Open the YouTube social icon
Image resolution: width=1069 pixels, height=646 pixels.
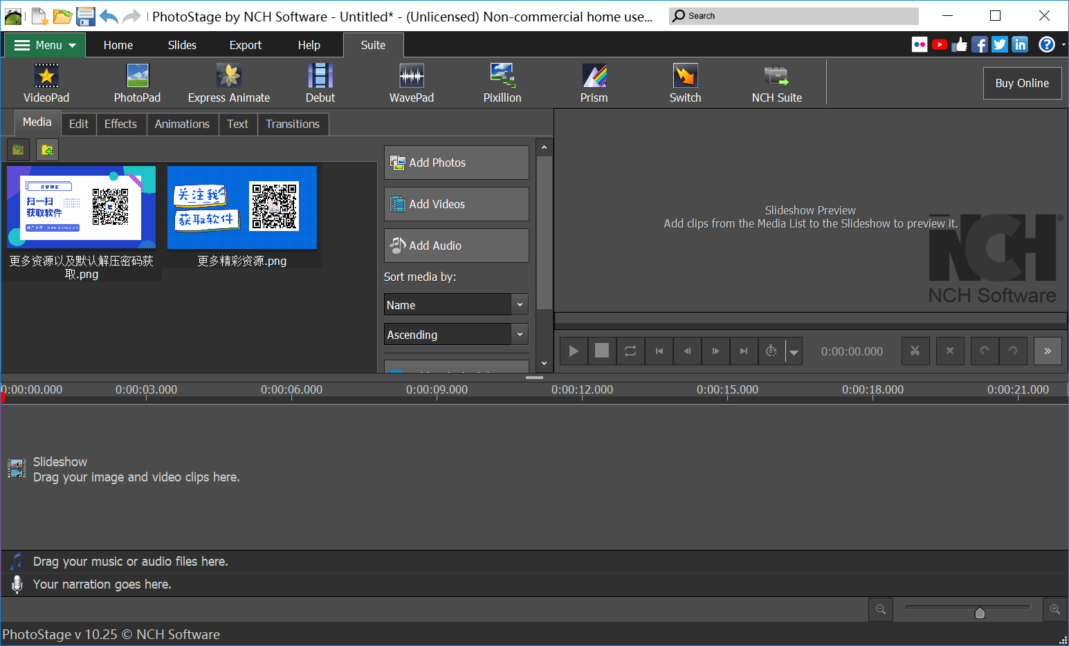pos(940,44)
